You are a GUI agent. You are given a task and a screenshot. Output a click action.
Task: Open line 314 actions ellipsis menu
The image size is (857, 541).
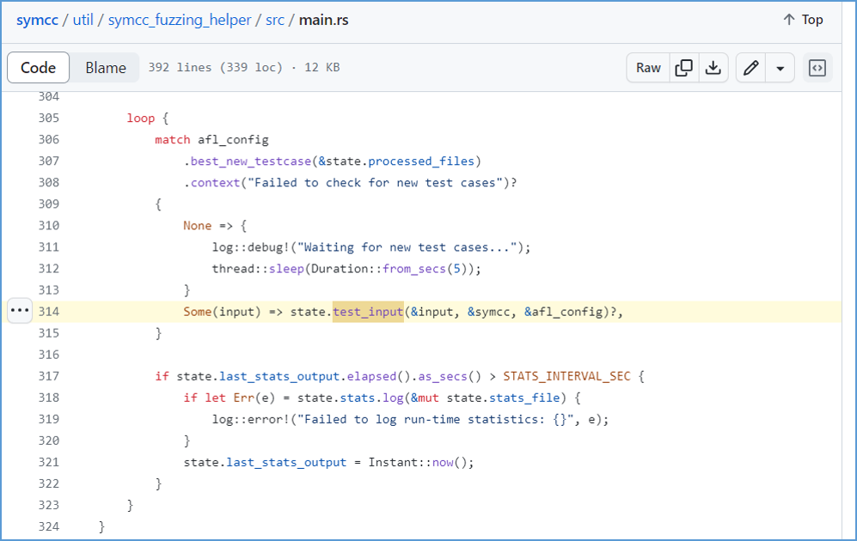point(20,311)
